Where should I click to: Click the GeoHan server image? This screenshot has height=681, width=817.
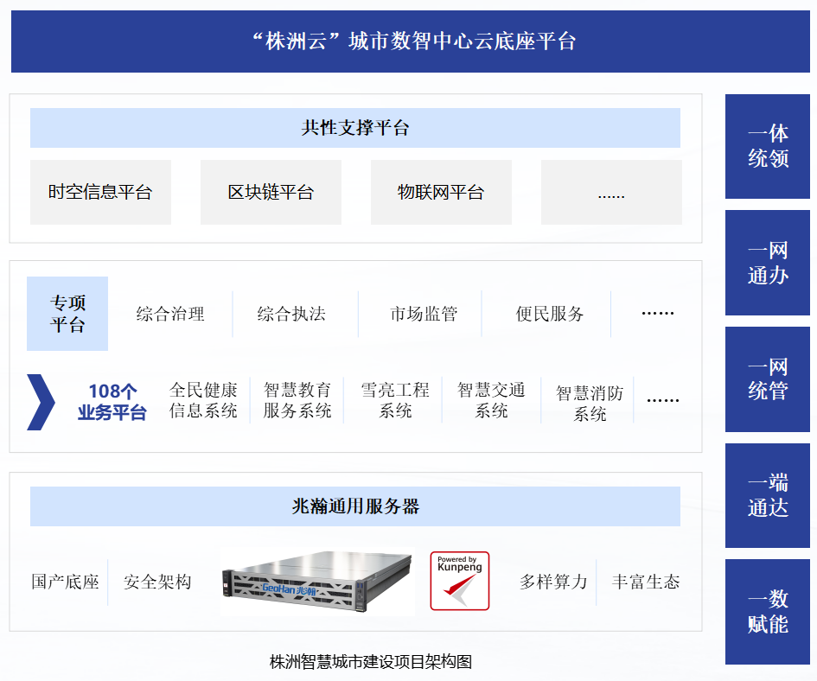[316, 582]
